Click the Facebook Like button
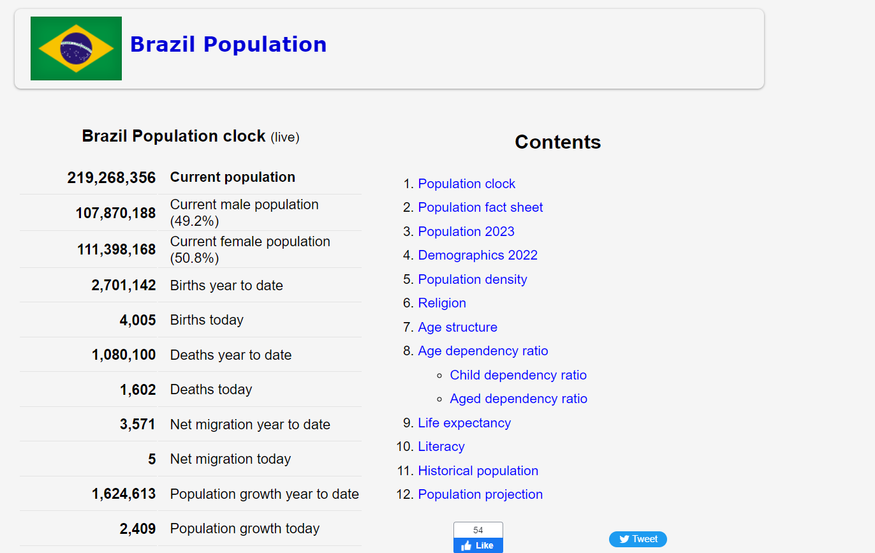Screen dimensions: 875x553 click(x=478, y=545)
